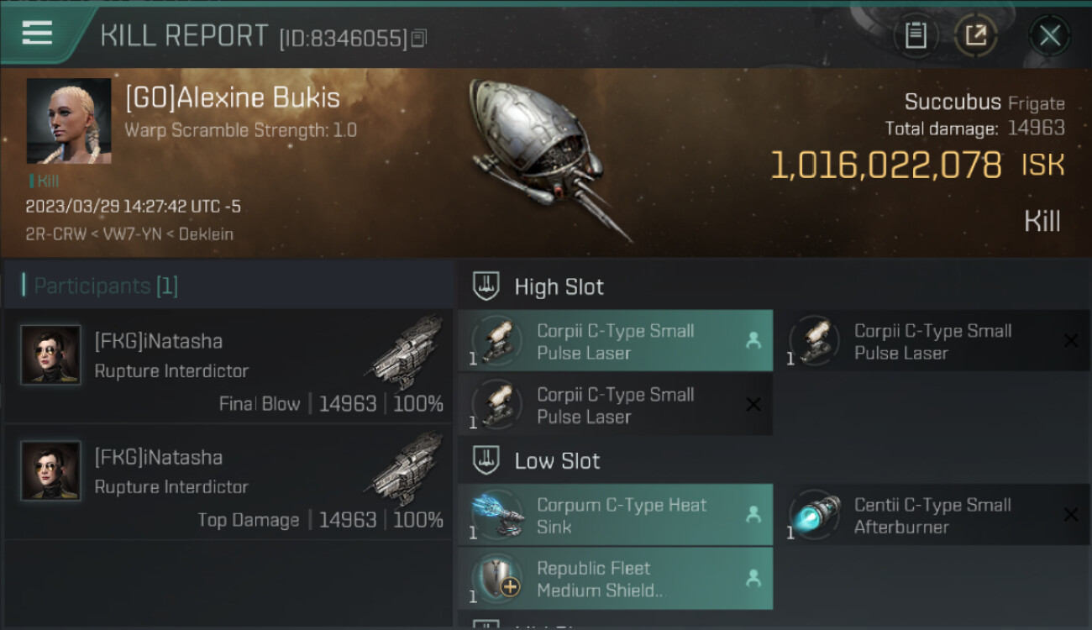Click the share export icon
The image size is (1092, 630).
976,35
